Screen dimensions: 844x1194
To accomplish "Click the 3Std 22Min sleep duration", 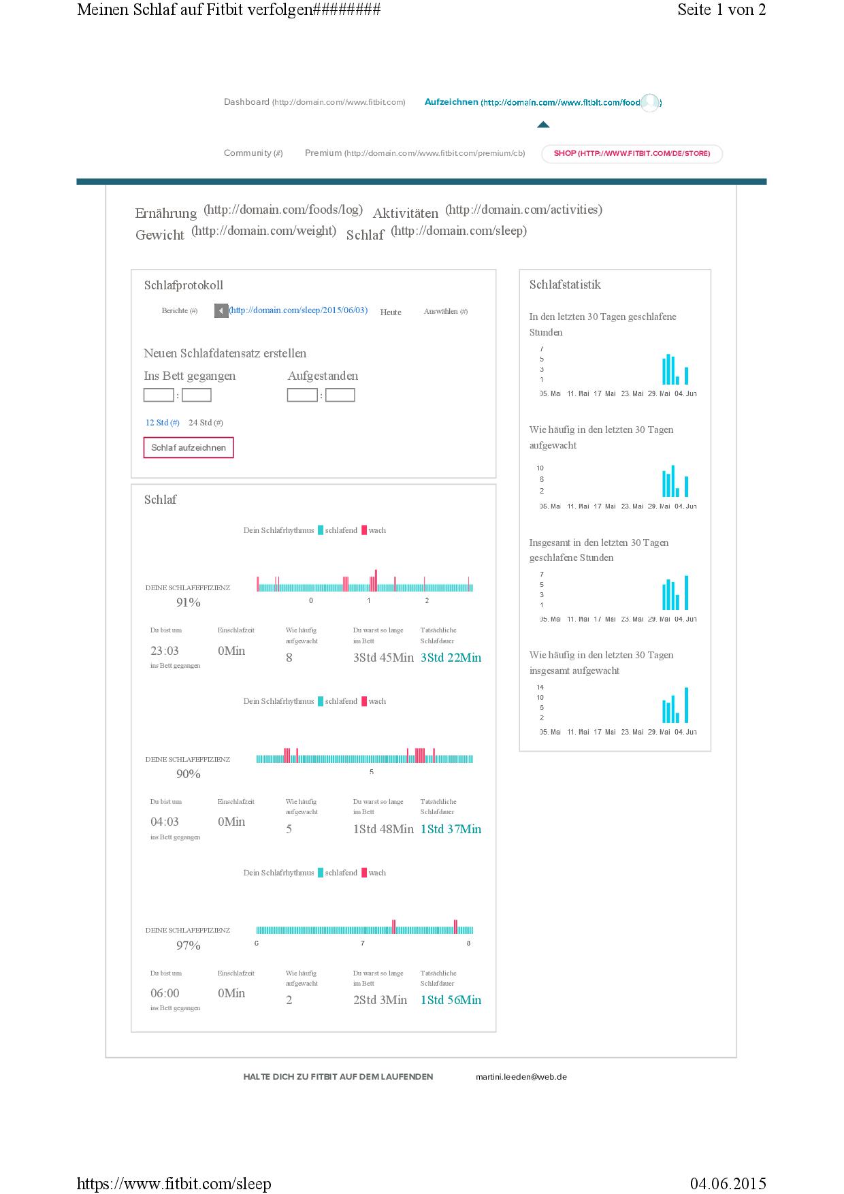I will (x=451, y=658).
